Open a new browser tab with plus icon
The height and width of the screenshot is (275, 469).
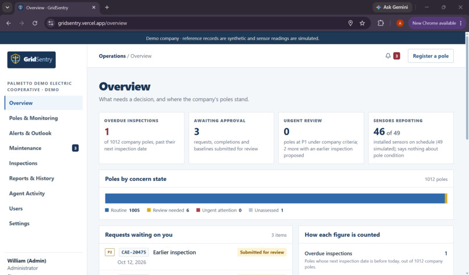[107, 8]
